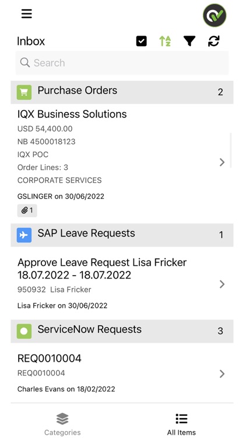Screen dimensions: 246x438
Task: Open the hamburger menu
Action: 26,13
